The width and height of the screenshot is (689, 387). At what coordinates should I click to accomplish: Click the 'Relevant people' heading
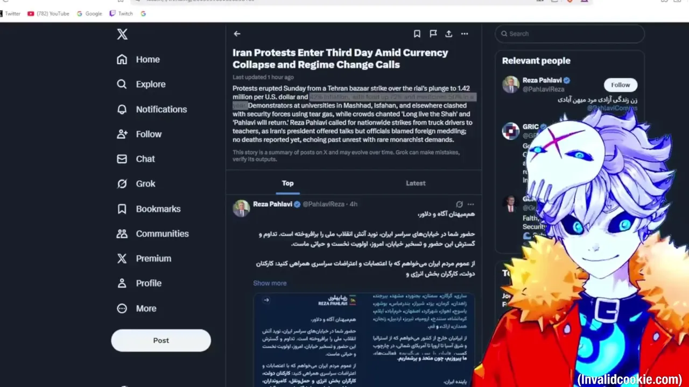pyautogui.click(x=536, y=61)
